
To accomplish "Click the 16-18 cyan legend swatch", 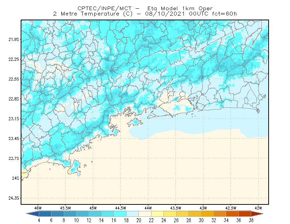I will coord(120,213).
